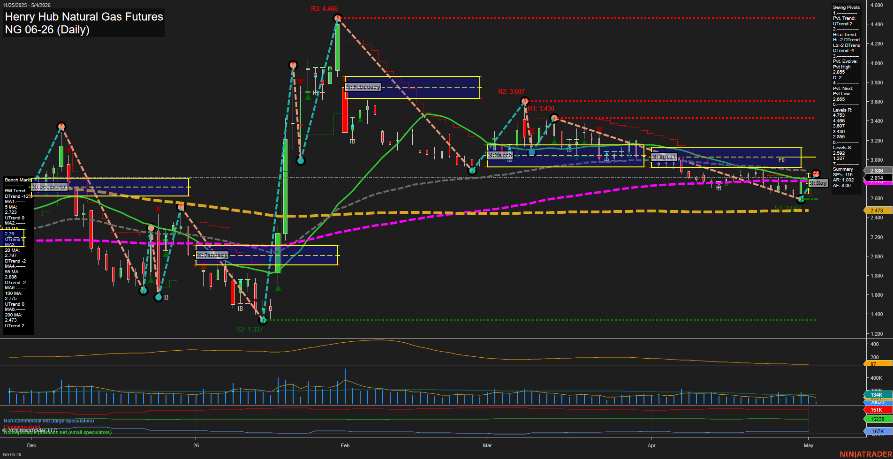Click the Dec label on time axis

[x=31, y=445]
